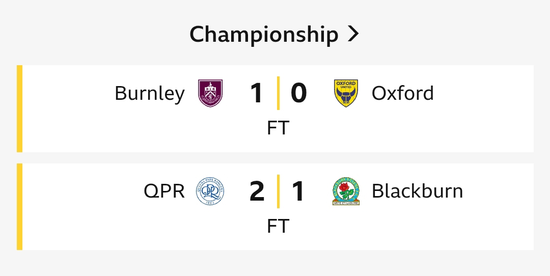This screenshot has height=276, width=550.
Task: Click Oxford's score of 0
Action: [299, 93]
